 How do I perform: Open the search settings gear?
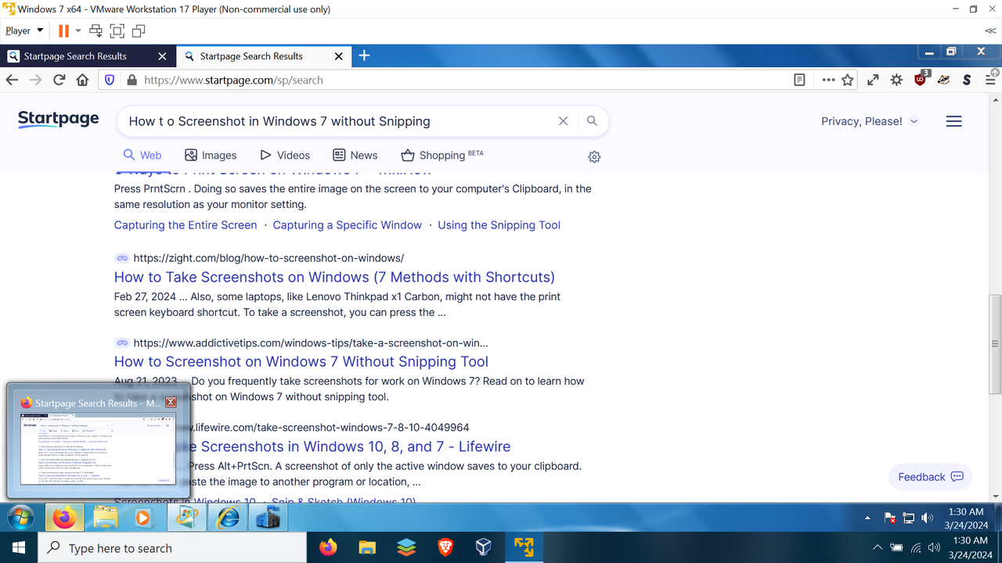point(594,156)
